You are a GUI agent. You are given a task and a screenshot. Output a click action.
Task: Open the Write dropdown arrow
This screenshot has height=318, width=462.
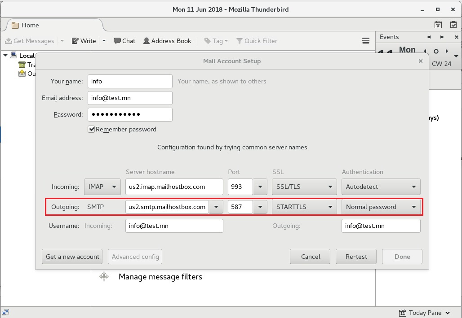[104, 41]
